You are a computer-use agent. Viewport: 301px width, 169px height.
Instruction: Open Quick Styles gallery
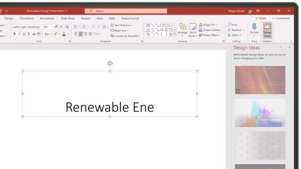click(x=193, y=30)
